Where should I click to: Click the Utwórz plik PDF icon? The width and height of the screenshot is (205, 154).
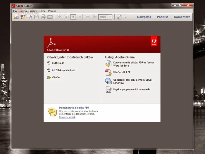coord(108,73)
